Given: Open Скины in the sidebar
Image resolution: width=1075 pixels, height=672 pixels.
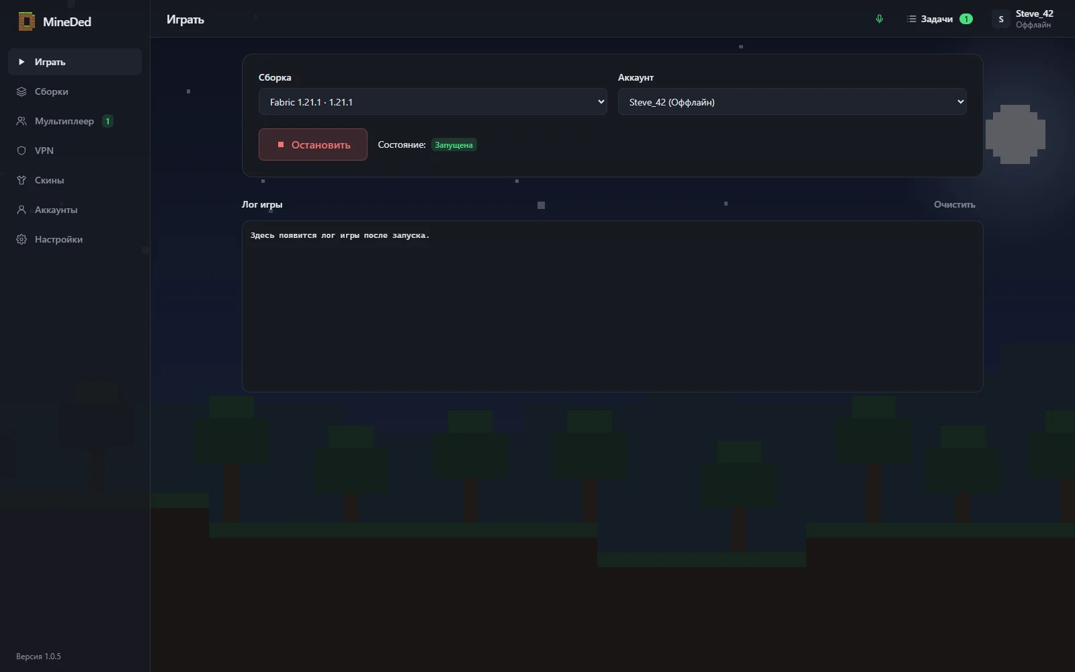Looking at the screenshot, I should pos(75,180).
